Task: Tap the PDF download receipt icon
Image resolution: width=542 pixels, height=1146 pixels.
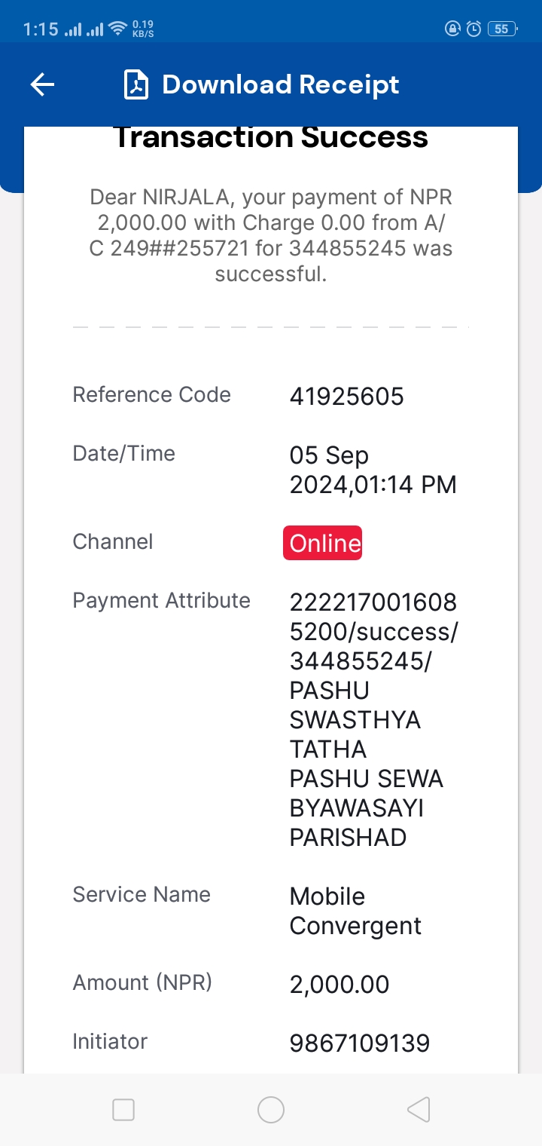Action: 136,85
